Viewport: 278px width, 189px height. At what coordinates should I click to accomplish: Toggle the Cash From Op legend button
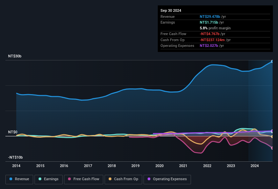123,179
